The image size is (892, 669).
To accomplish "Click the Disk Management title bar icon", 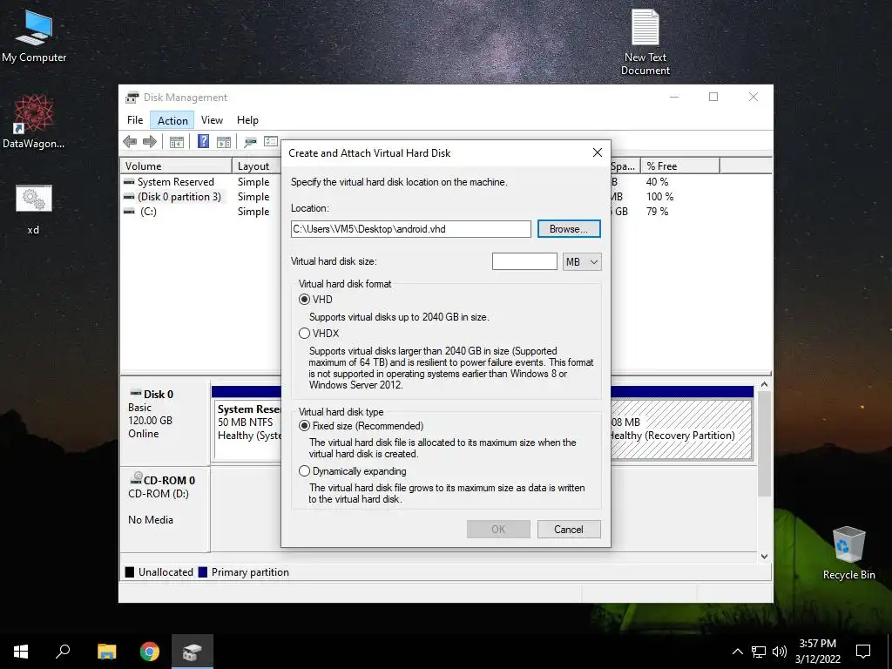I will click(x=132, y=98).
